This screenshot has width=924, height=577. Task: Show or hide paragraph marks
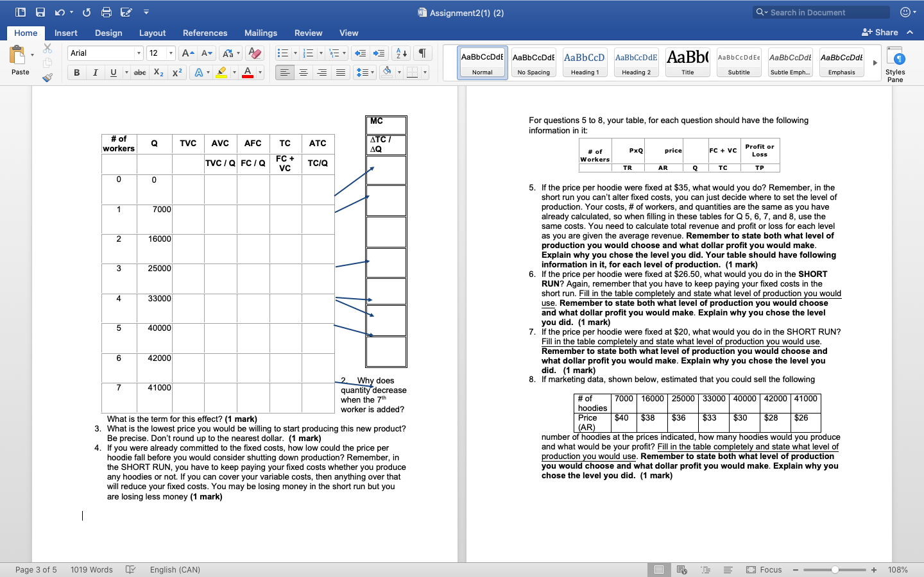[x=422, y=53]
